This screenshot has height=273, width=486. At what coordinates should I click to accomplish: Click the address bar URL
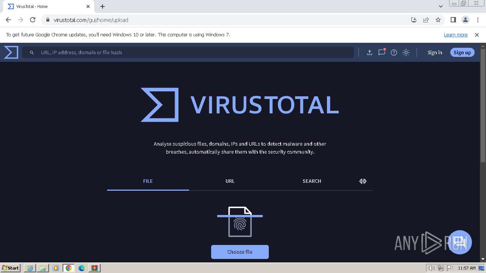pos(91,20)
